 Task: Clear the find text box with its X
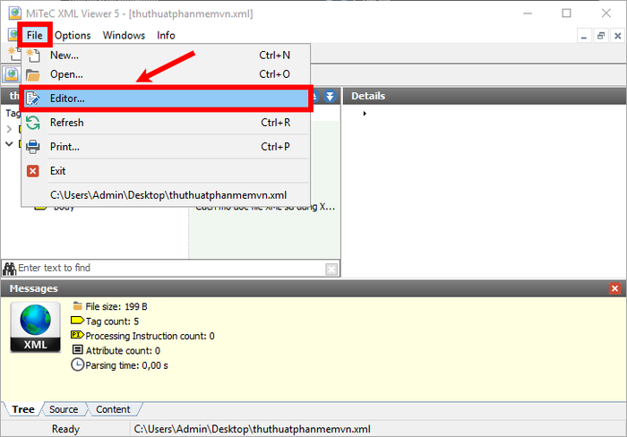click(x=331, y=269)
